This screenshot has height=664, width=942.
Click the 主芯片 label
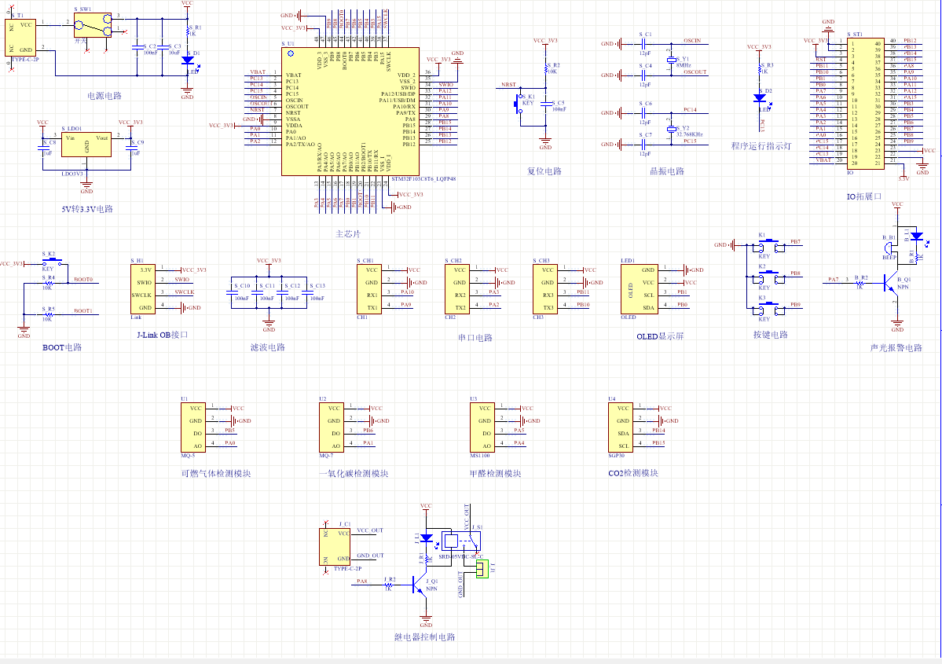(x=348, y=233)
